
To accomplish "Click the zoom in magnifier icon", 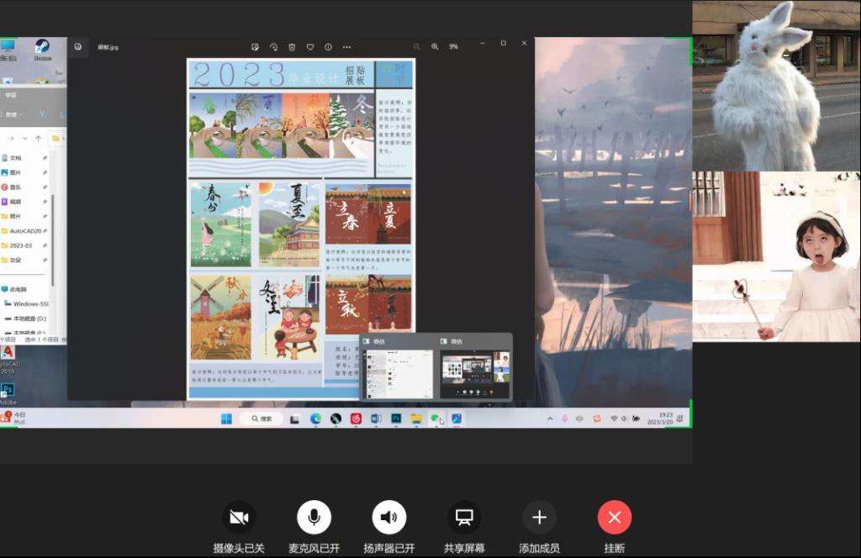I will click(x=435, y=47).
